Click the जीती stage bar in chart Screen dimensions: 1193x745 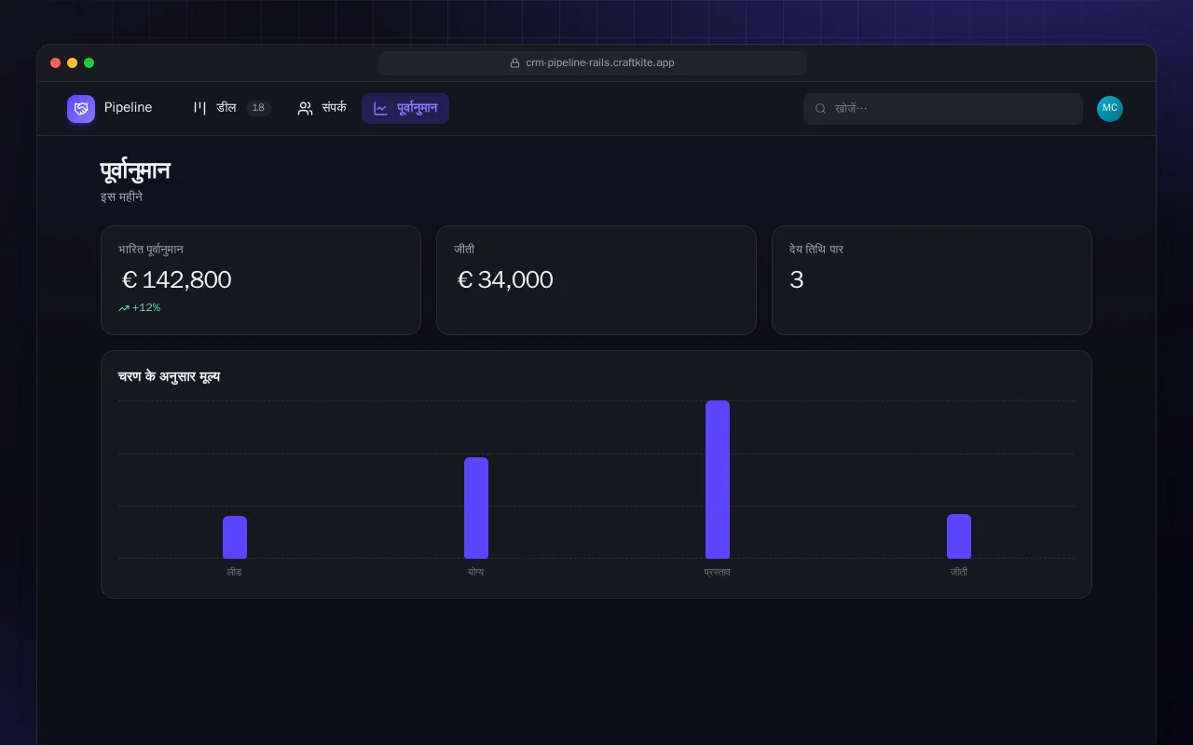(x=959, y=536)
